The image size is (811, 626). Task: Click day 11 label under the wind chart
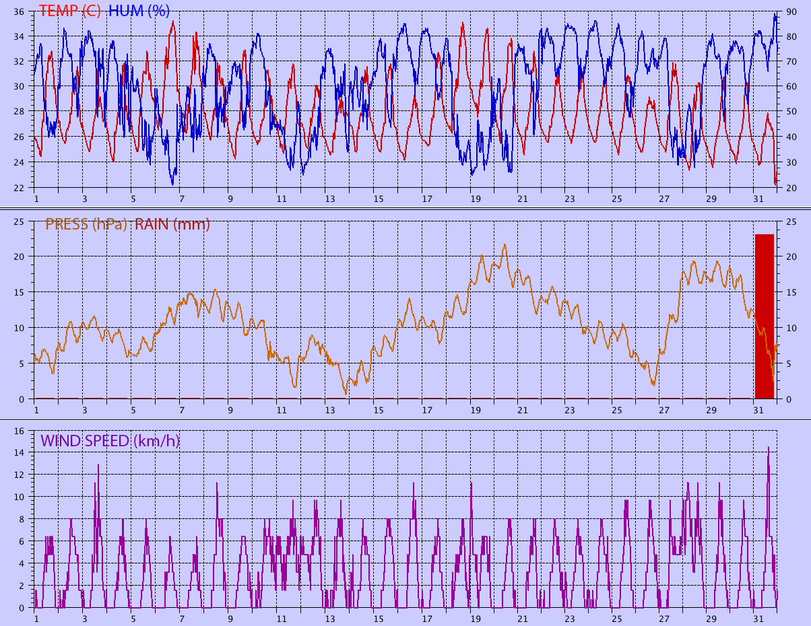pyautogui.click(x=281, y=619)
